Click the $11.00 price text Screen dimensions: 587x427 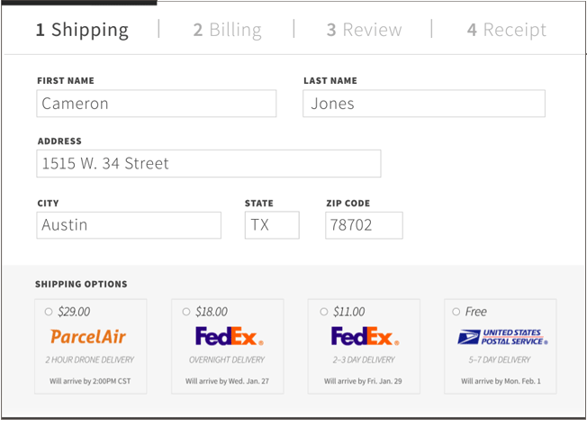point(349,312)
